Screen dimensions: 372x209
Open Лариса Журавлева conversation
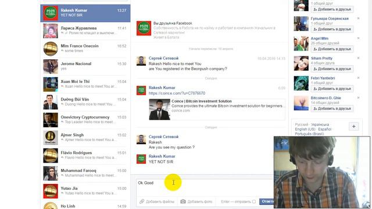(x=85, y=31)
